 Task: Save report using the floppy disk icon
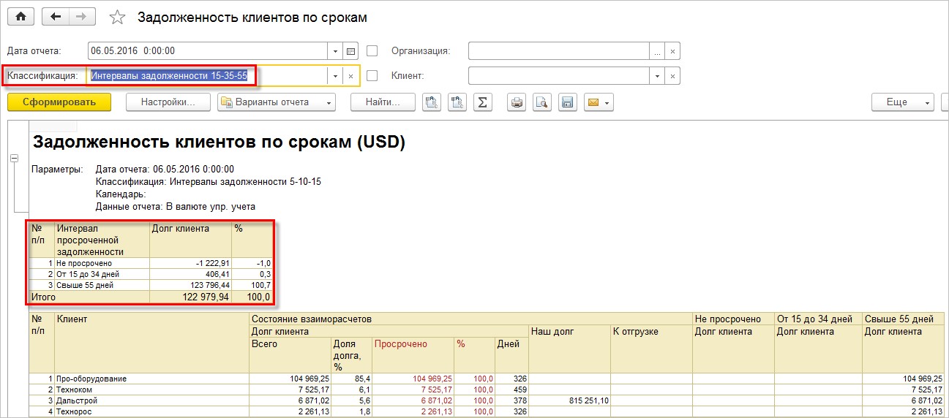tap(567, 102)
